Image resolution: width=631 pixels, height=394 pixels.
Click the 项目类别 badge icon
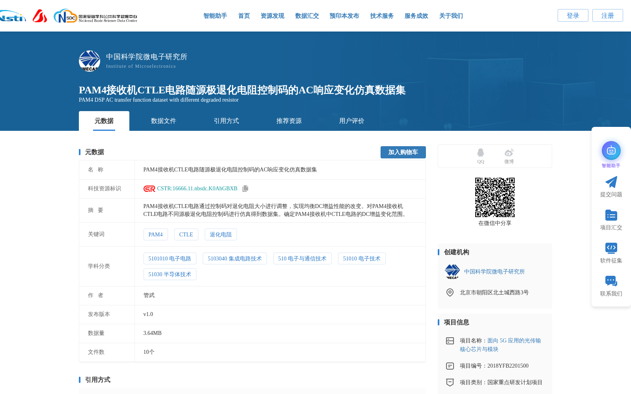pos(450,383)
